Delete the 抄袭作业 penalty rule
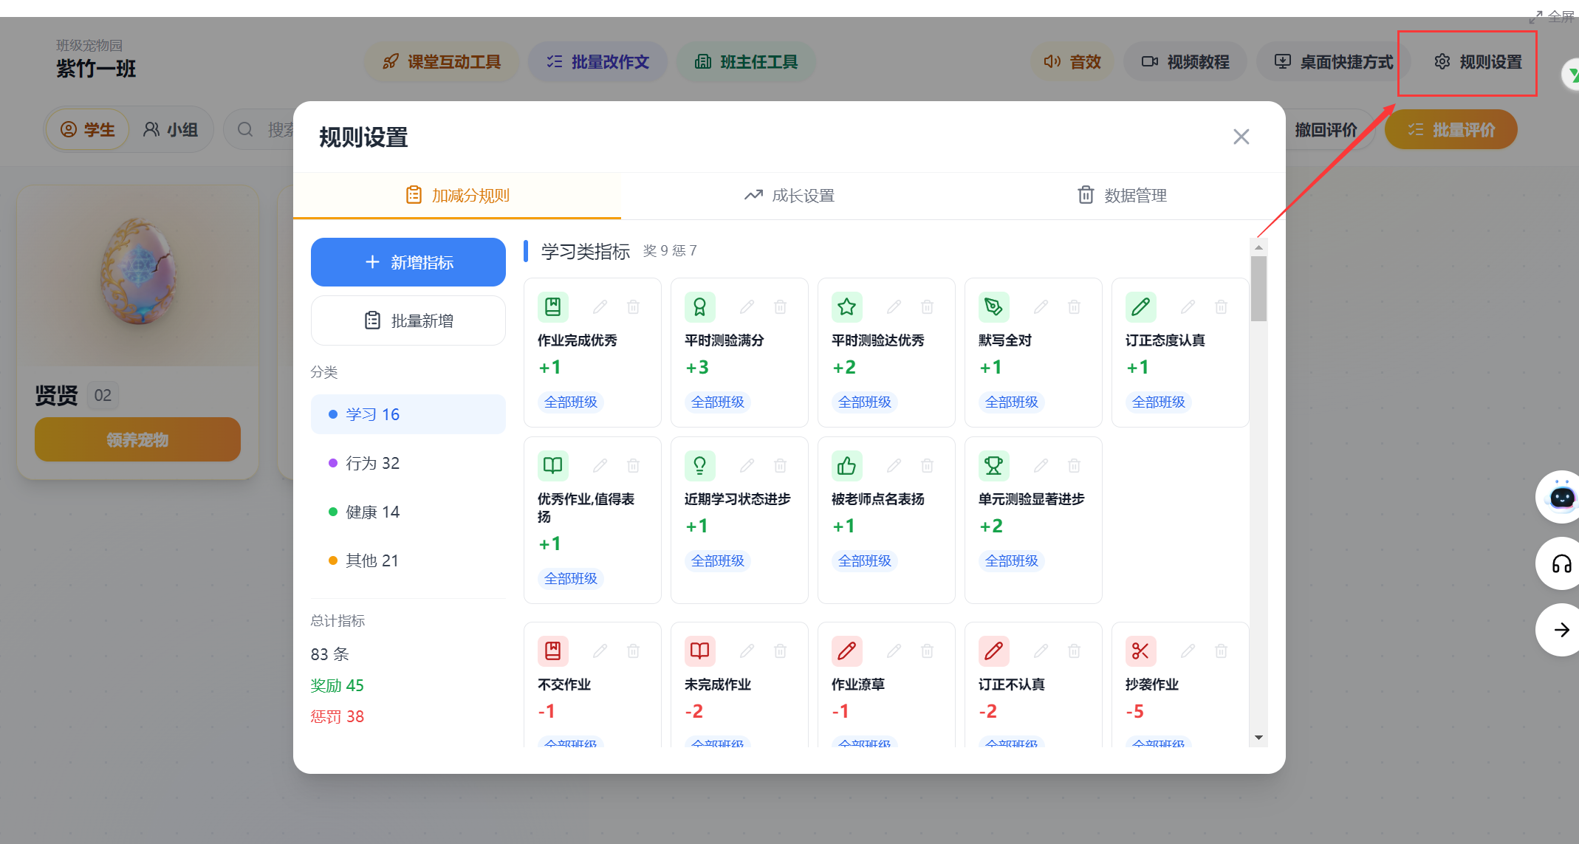The width and height of the screenshot is (1579, 844). pyautogui.click(x=1221, y=651)
